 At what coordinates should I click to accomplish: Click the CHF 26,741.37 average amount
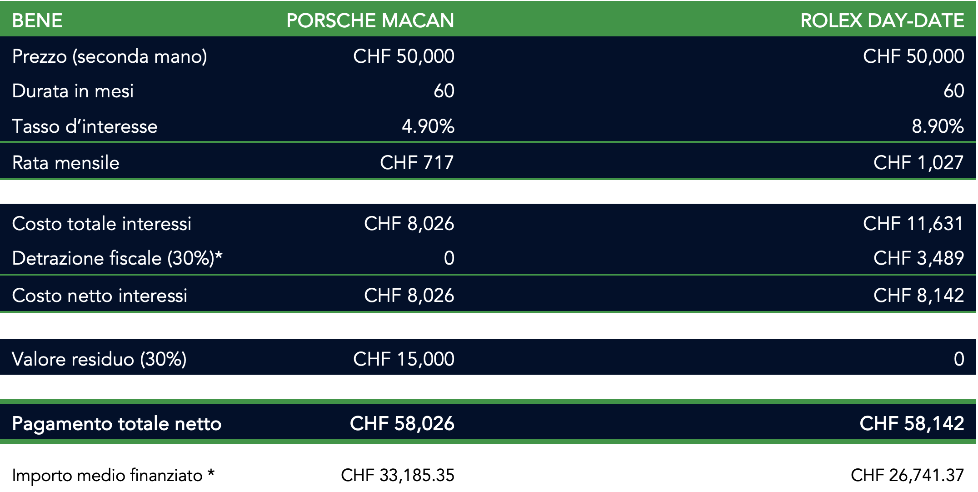coord(907,475)
